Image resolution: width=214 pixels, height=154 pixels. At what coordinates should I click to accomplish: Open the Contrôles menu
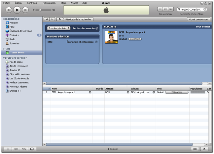pyautogui.click(x=32, y=3)
